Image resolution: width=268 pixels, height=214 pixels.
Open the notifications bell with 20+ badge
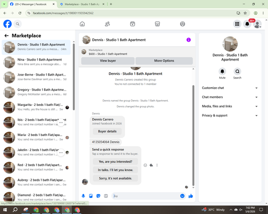click(247, 24)
